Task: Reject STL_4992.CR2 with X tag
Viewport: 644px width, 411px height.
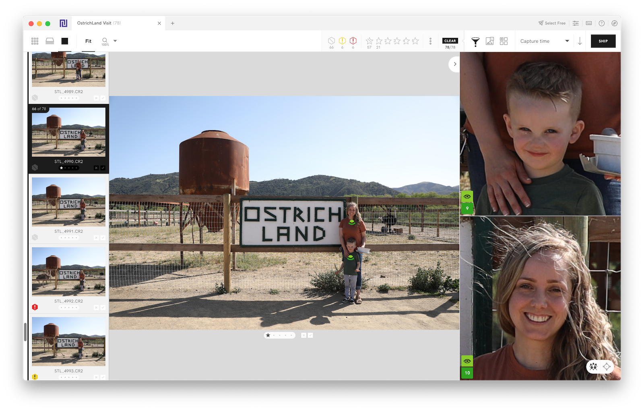Action: [96, 307]
